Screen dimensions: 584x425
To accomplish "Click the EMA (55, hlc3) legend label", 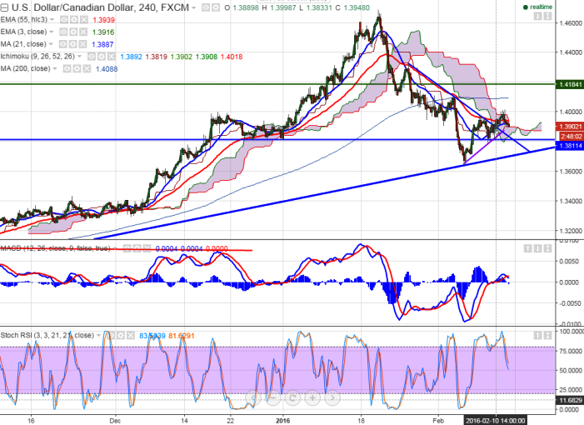I will click(x=24, y=19).
